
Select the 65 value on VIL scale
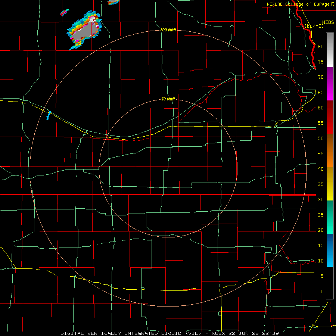point(321,92)
